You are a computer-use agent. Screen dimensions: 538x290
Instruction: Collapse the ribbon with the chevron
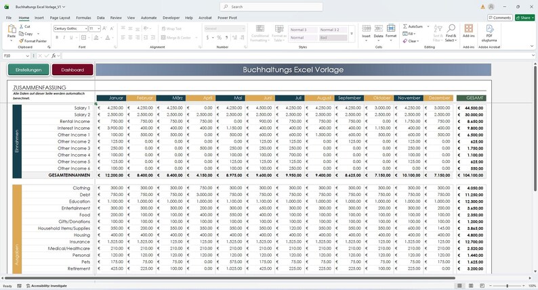[x=532, y=46]
